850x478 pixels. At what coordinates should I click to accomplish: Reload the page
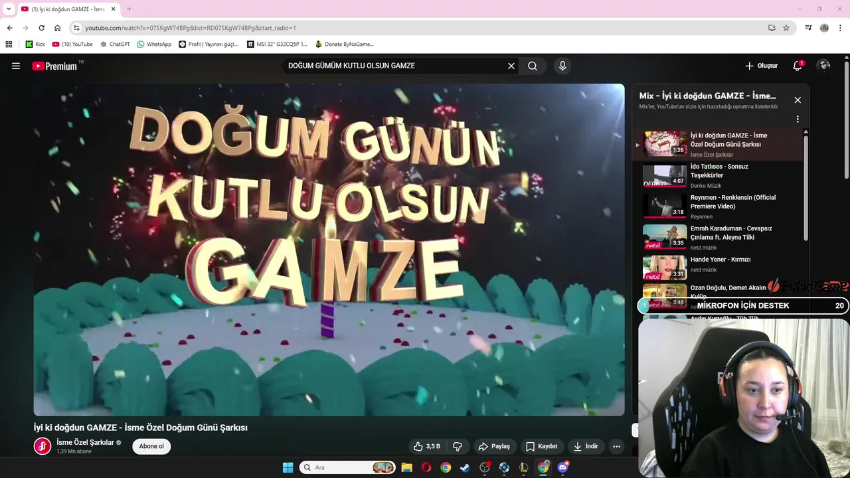point(41,28)
